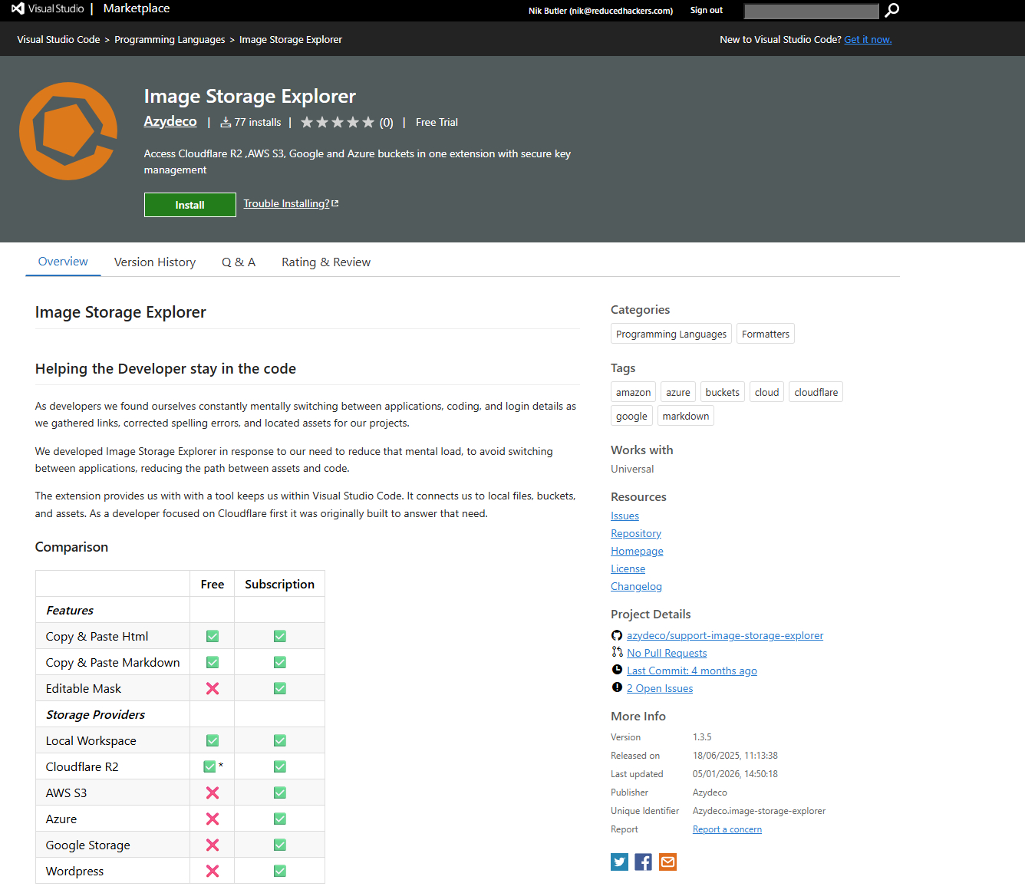Click inside the marketplace search field
Image resolution: width=1025 pixels, height=893 pixels.
[x=811, y=11]
